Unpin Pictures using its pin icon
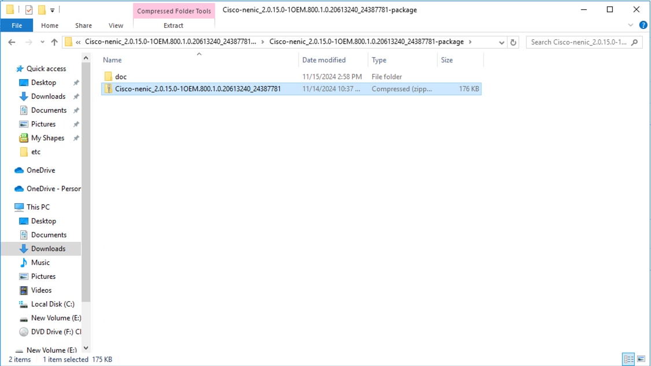 [76, 124]
